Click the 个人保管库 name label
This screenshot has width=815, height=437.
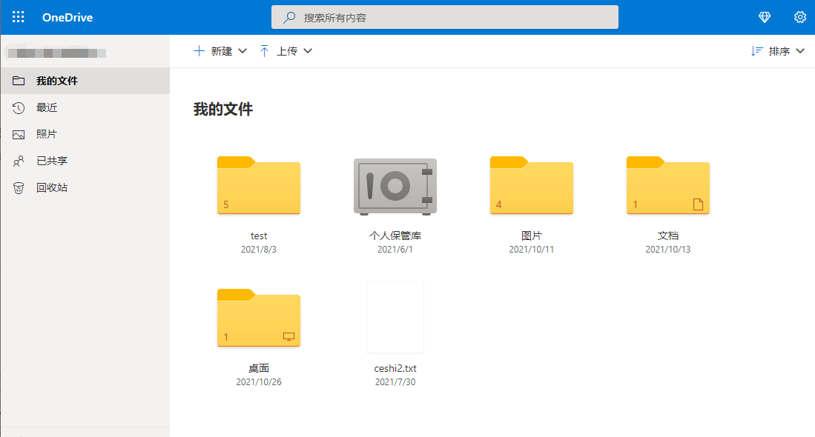(x=395, y=236)
